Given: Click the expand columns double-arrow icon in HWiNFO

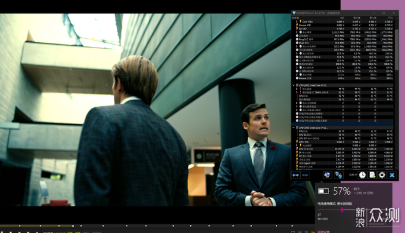Looking at the screenshot, I should (x=295, y=175).
